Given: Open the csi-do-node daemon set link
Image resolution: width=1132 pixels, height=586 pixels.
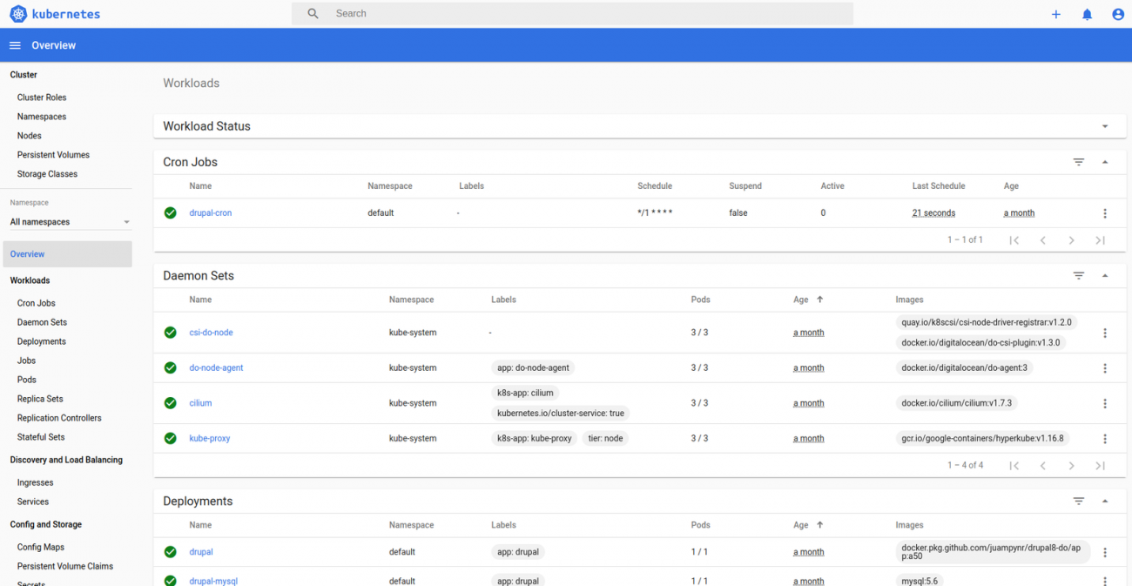Looking at the screenshot, I should click(x=212, y=333).
